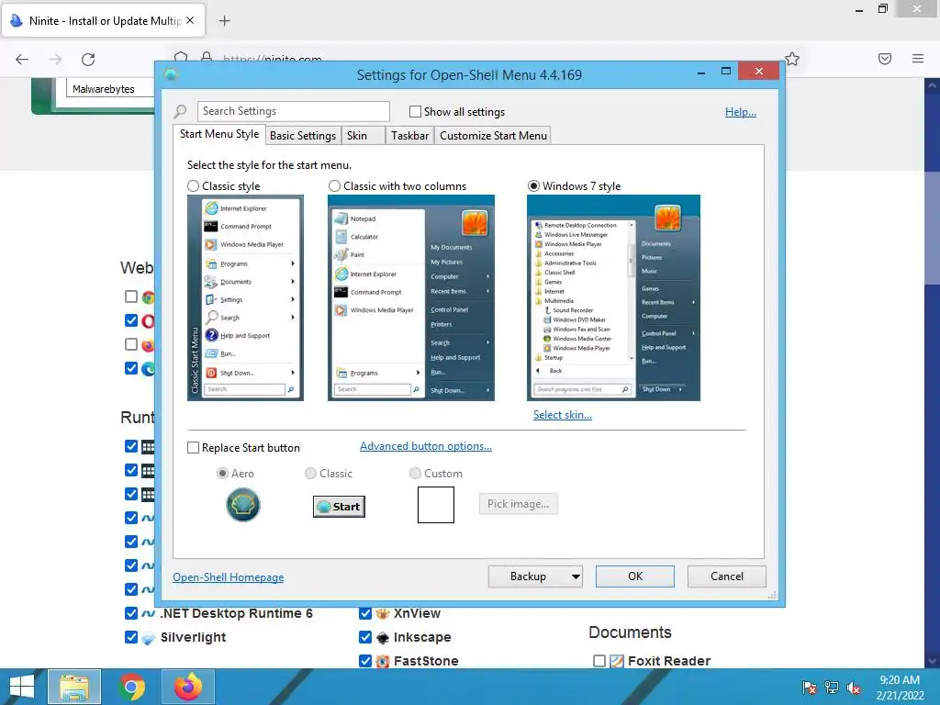Click the FastStone icon on Ninite page
Screen dimensions: 940x705
[x=383, y=661]
